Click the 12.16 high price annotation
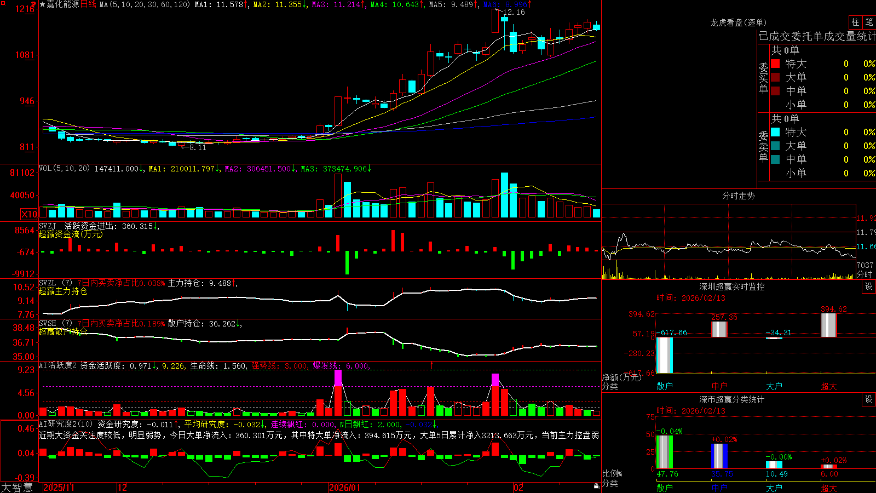The height and width of the screenshot is (493, 876). point(514,12)
